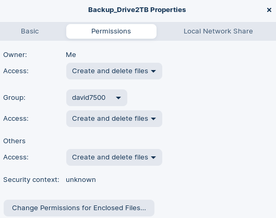Open the Local Network Share tab
Screen dimensions: 276x218
coord(218,31)
